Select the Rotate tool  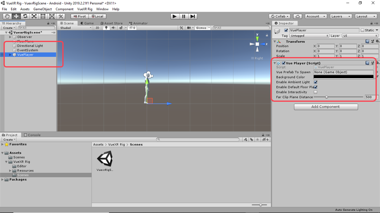coord(25,16)
